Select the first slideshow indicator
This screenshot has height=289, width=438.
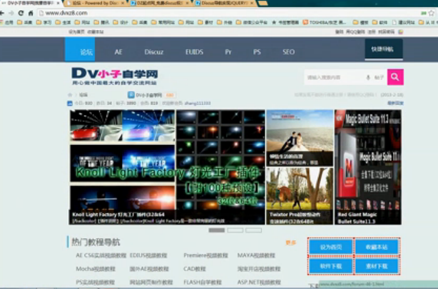pos(216,230)
